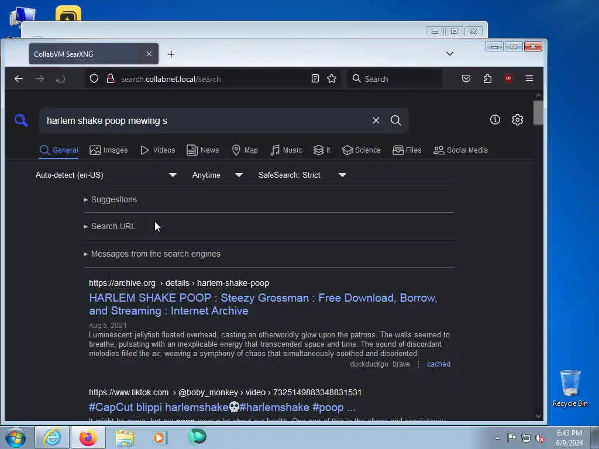The image size is (599, 449).
Task: Clear the search query with the X
Action: point(376,120)
